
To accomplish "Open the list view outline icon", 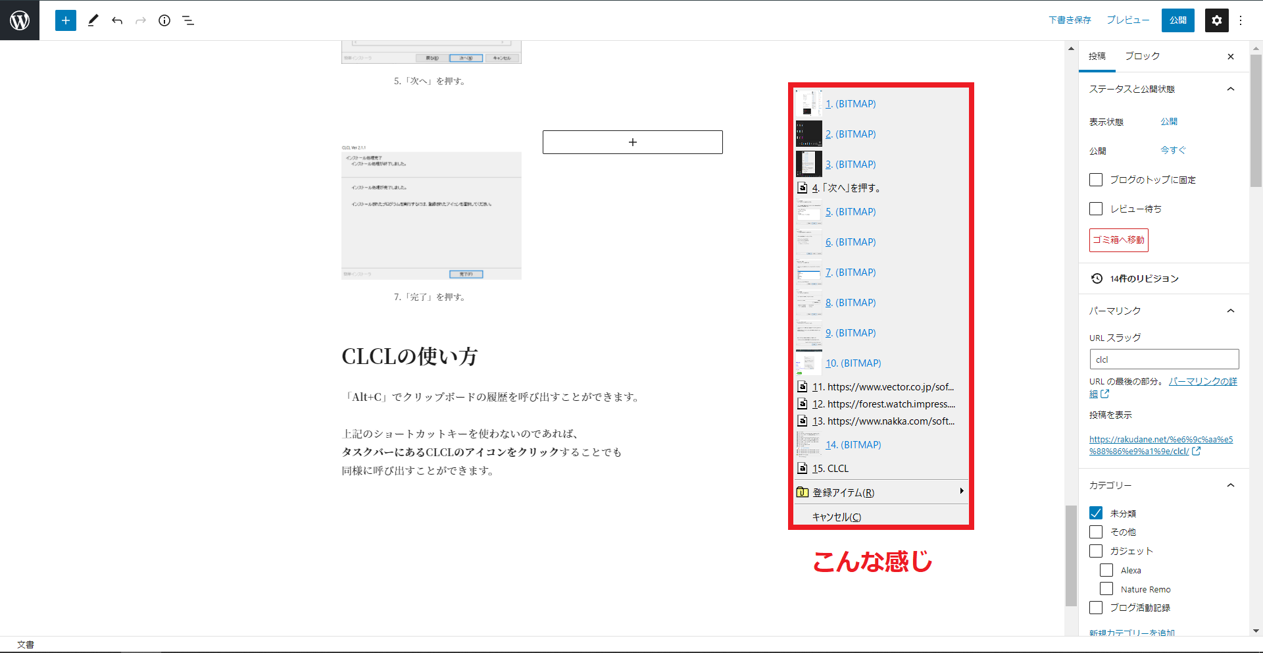I will click(188, 20).
